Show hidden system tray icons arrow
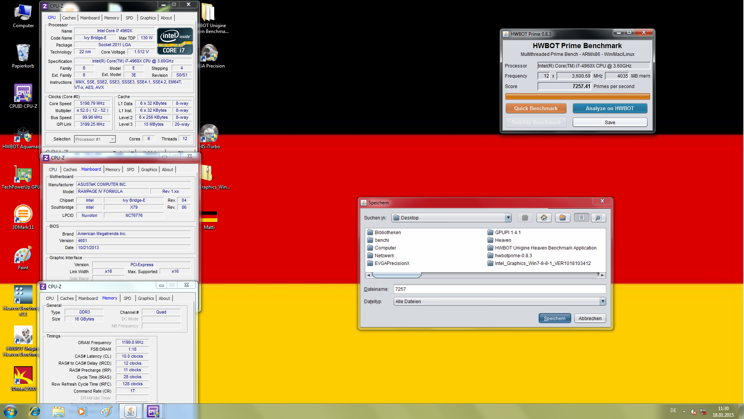Image resolution: width=744 pixels, height=419 pixels. pyautogui.click(x=684, y=412)
